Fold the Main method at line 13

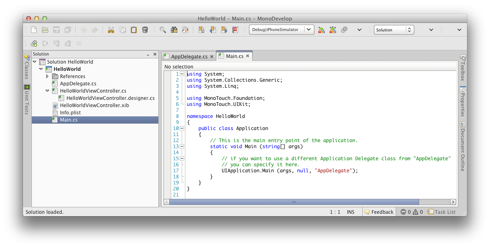182,146
